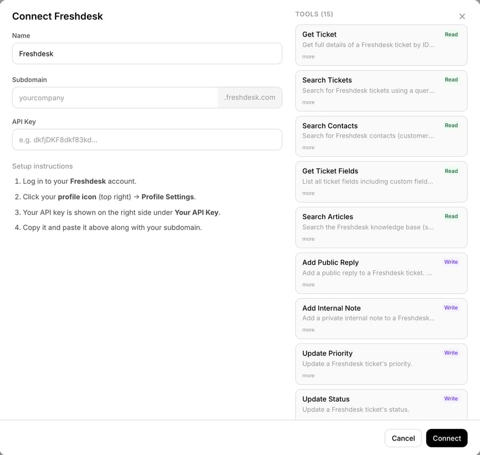
Task: Expand 'more' under Search Tickets
Action: point(308,102)
